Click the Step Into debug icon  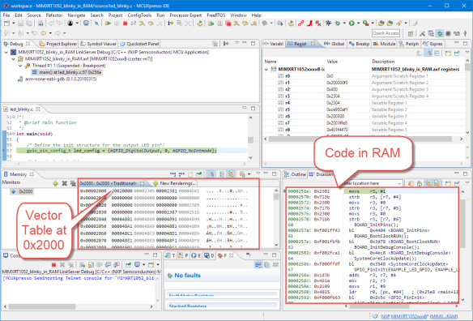tap(142, 24)
